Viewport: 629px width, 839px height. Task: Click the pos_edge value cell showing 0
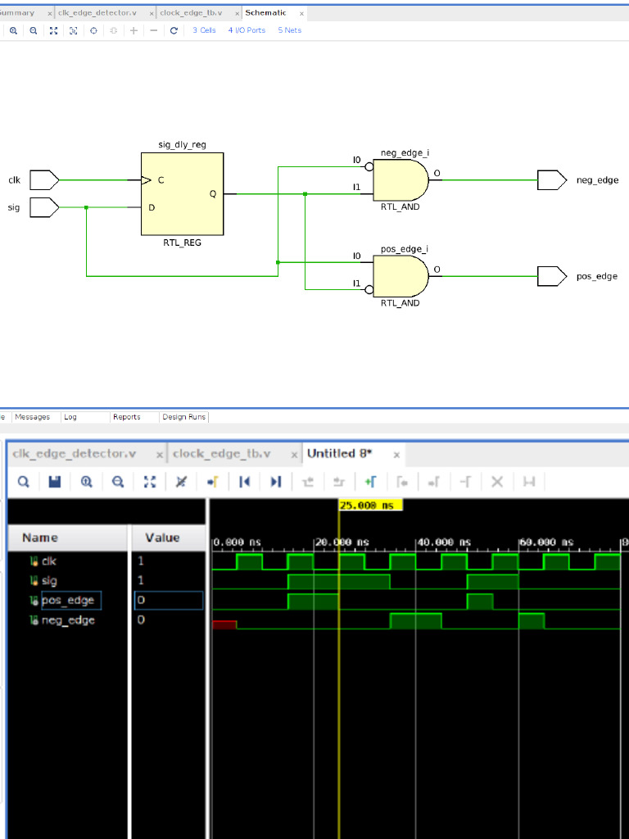[169, 601]
